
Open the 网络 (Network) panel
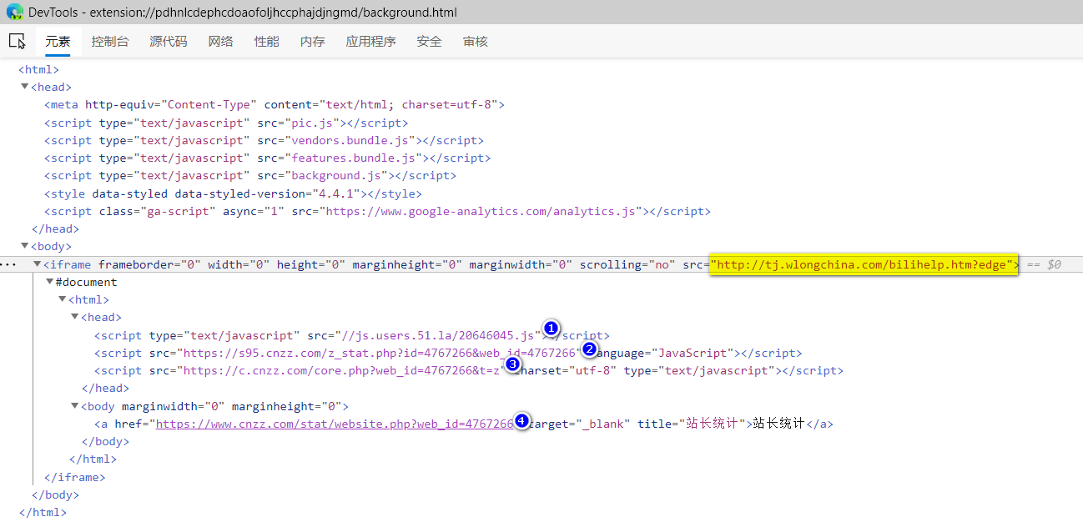(220, 41)
